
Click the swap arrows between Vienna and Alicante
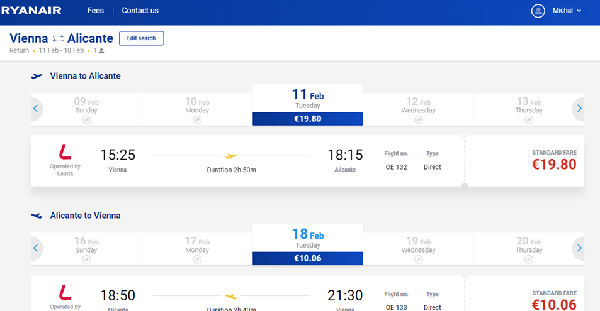58,38
